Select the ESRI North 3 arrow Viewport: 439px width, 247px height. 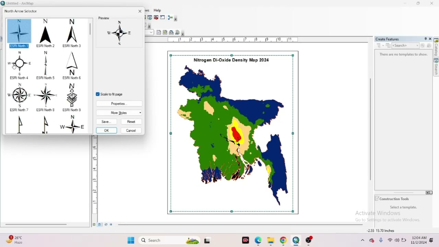coord(72,33)
